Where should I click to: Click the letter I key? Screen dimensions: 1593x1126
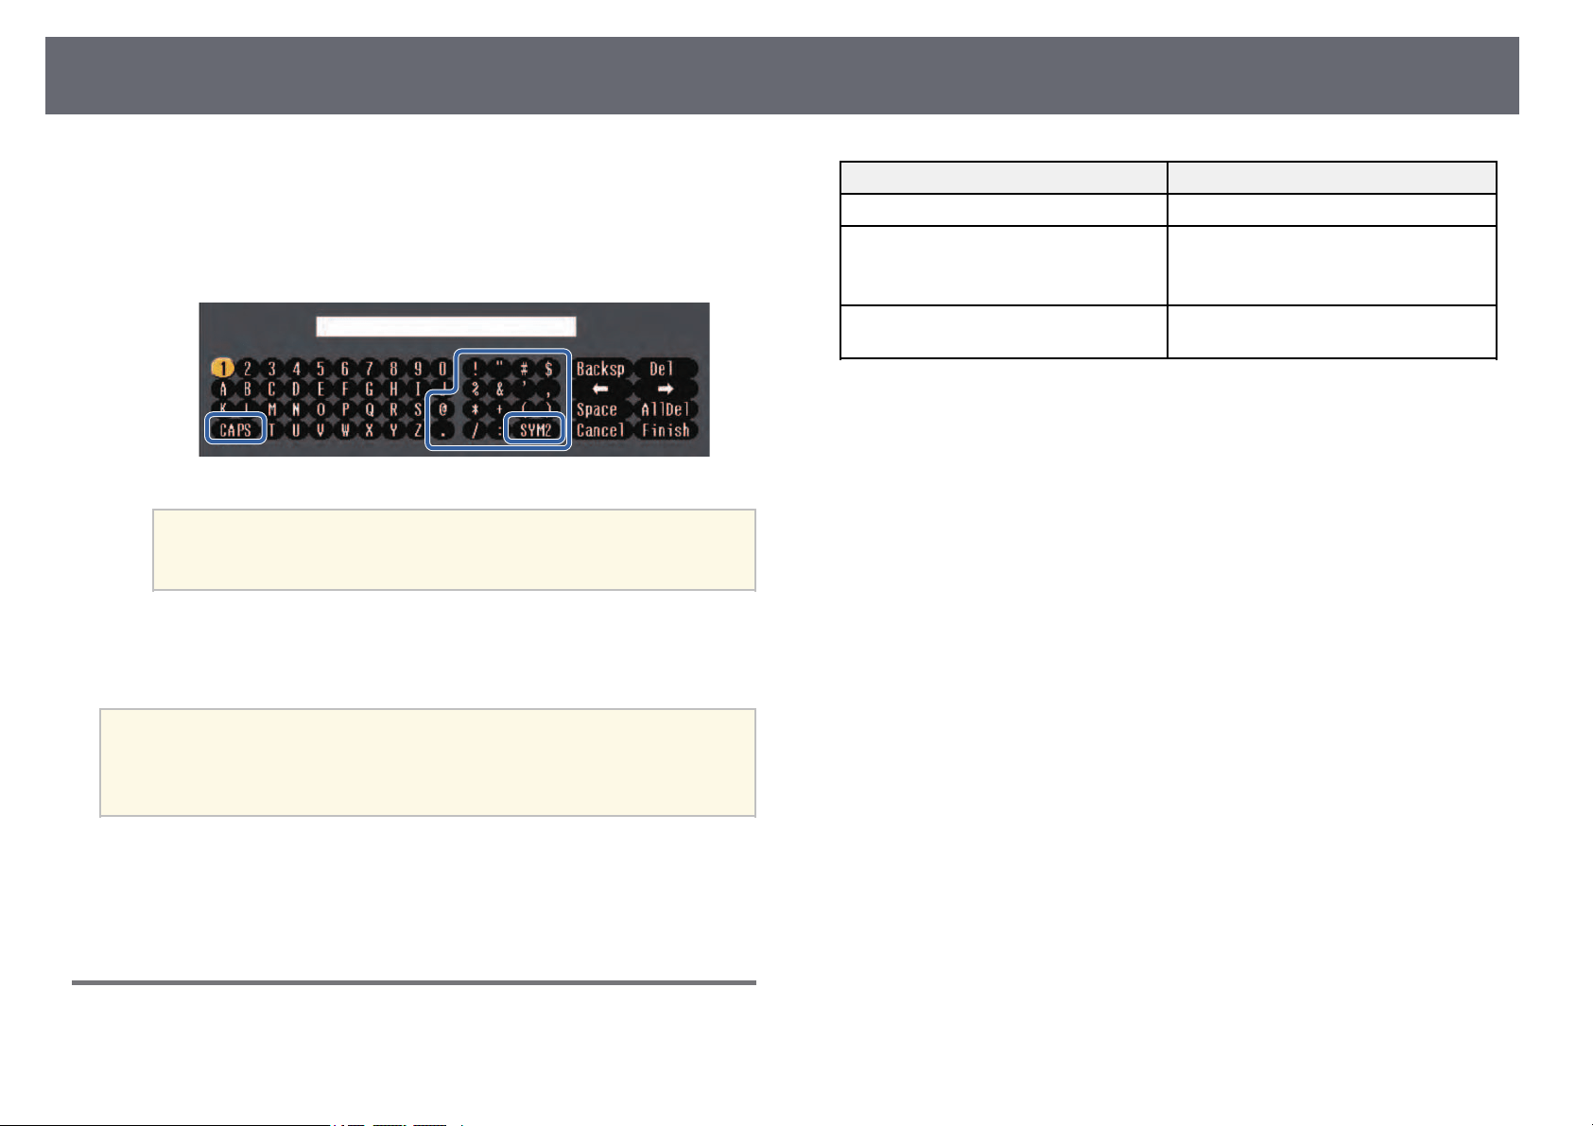(x=418, y=389)
